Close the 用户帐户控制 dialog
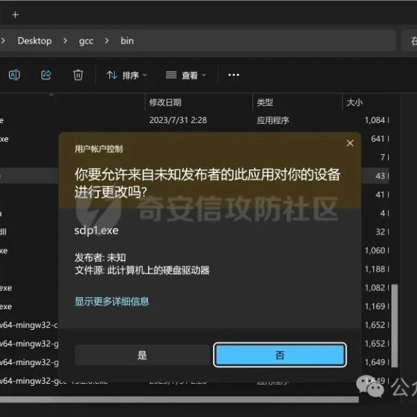Image resolution: width=417 pixels, height=417 pixels. (x=350, y=143)
